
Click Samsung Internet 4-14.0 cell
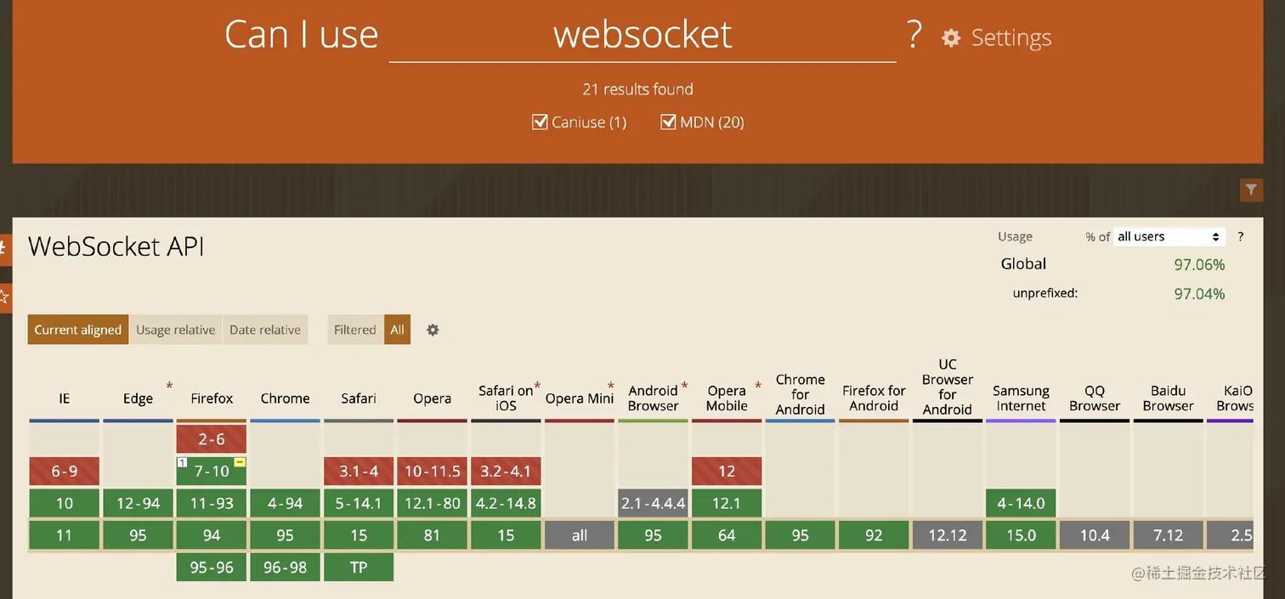pos(1021,503)
